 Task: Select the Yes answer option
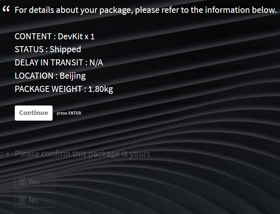(x=35, y=181)
